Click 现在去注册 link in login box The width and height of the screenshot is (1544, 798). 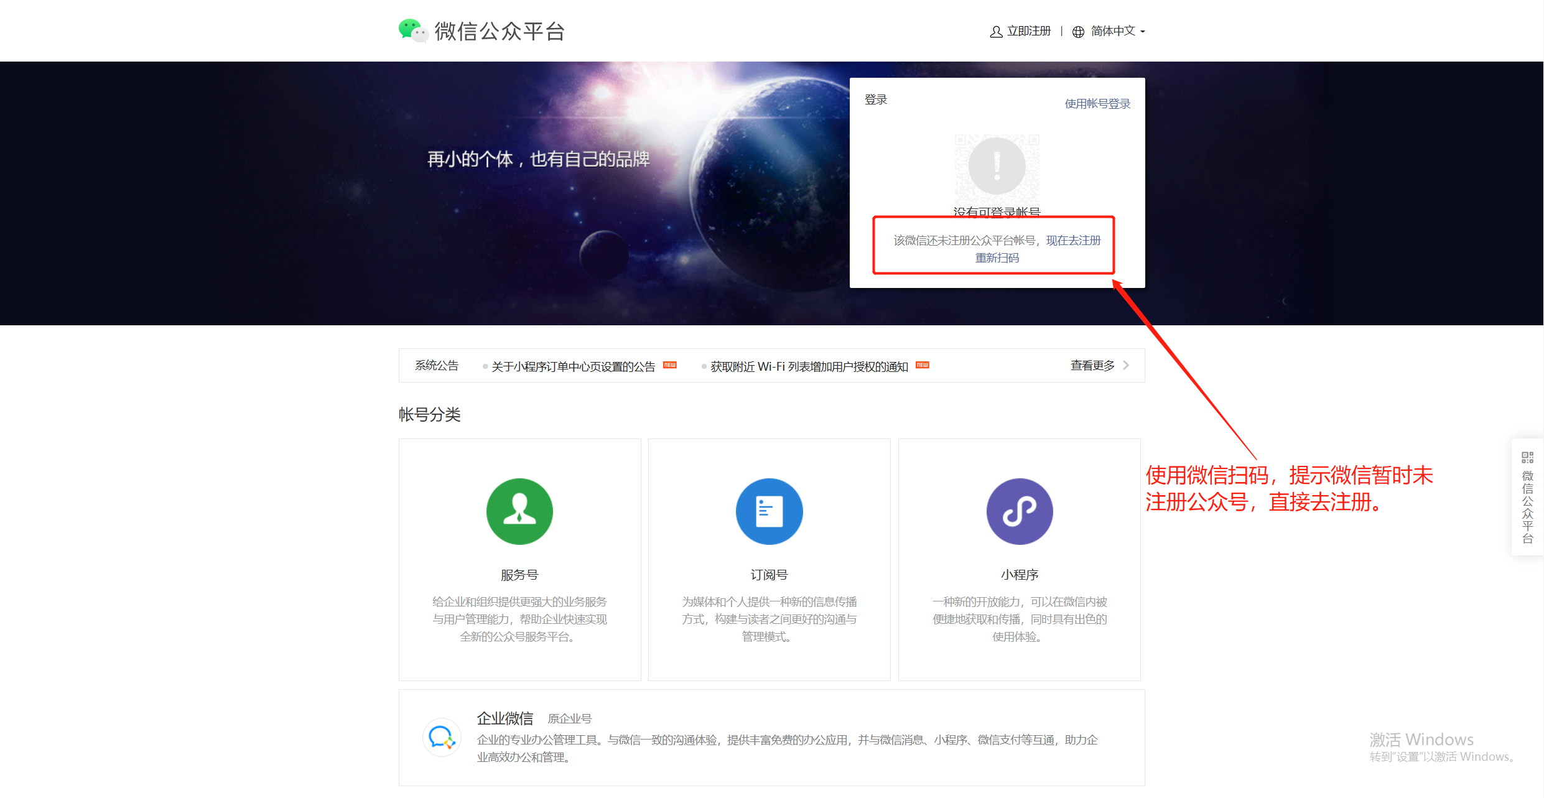(1073, 241)
